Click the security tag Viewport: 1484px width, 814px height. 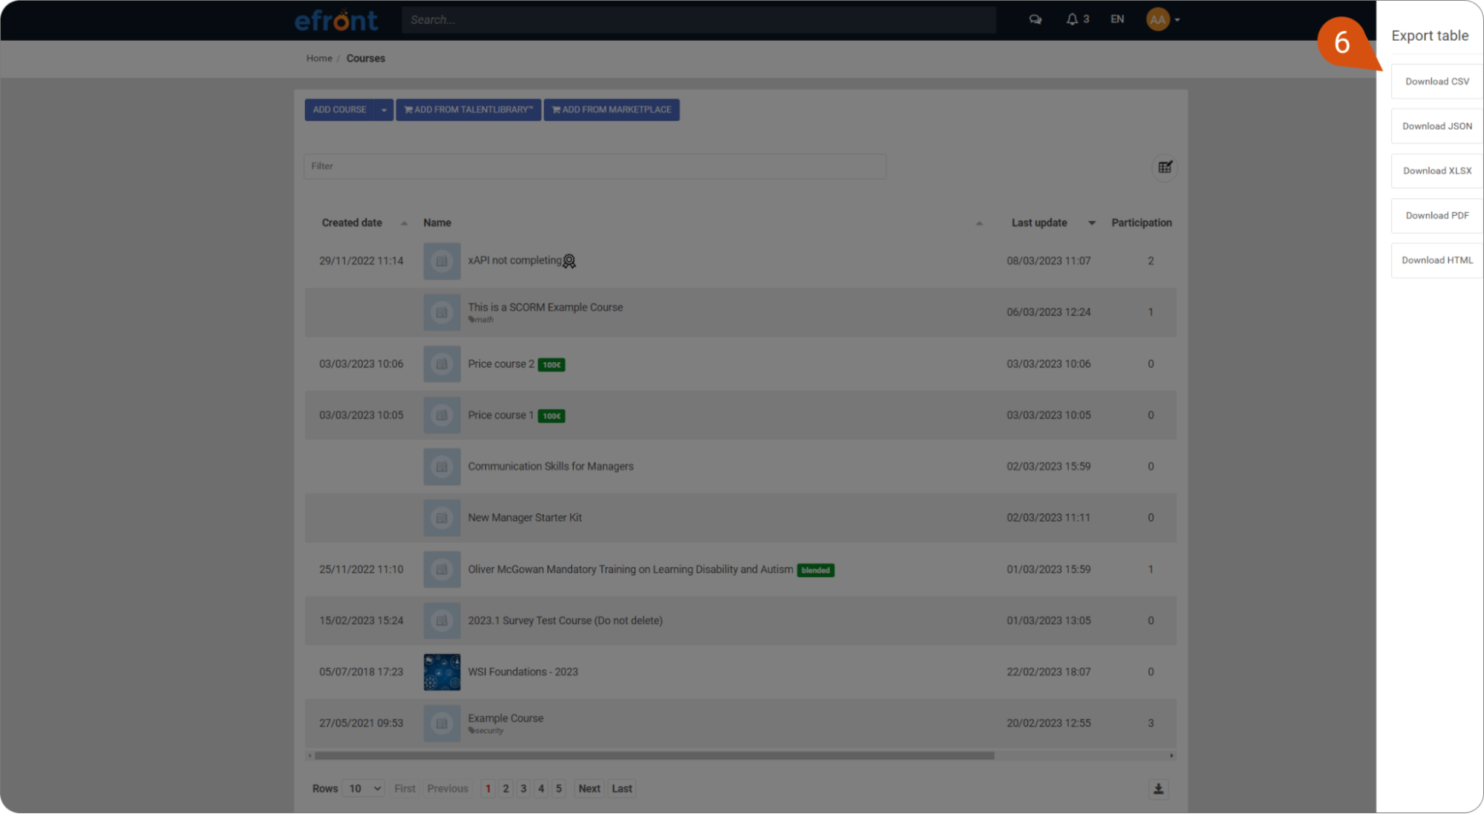(x=486, y=731)
